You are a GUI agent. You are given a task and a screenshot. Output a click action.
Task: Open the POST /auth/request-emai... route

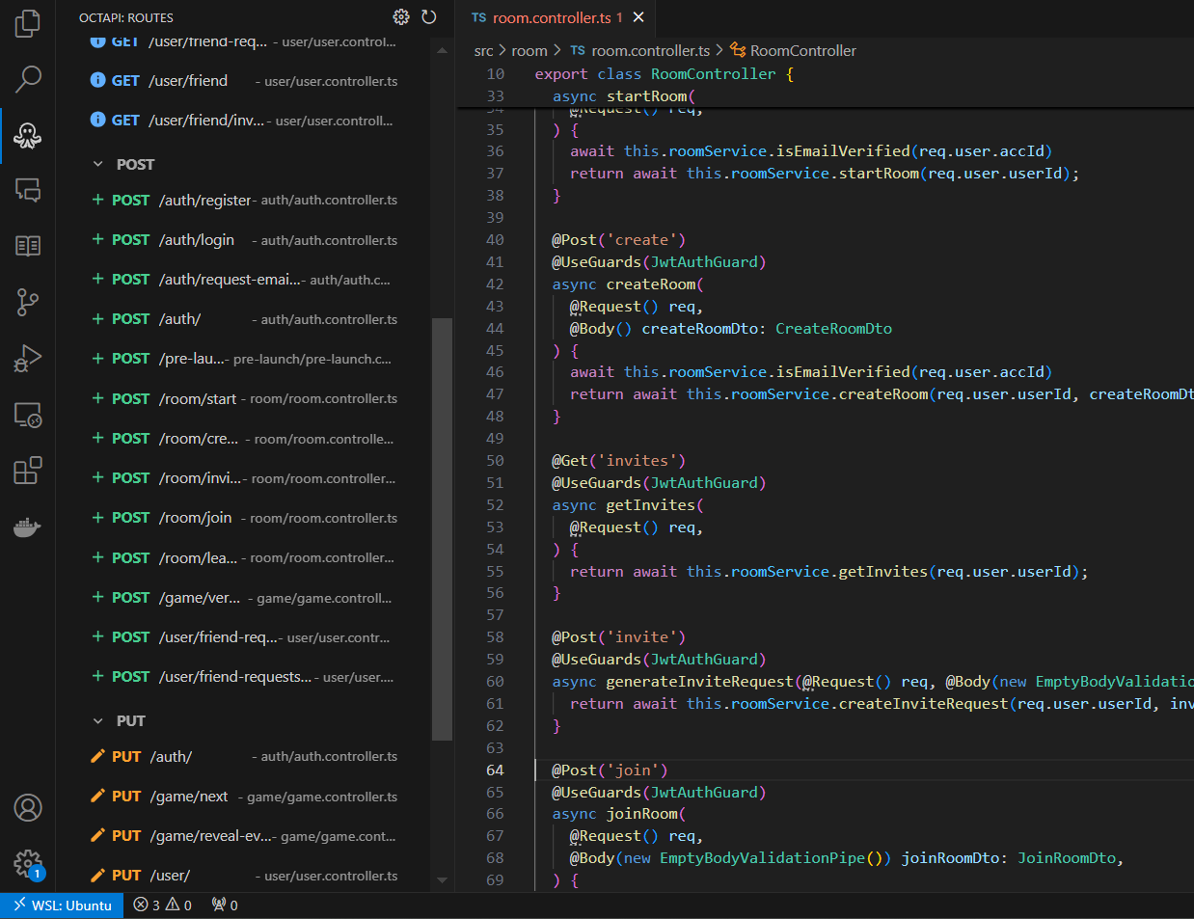click(243, 280)
